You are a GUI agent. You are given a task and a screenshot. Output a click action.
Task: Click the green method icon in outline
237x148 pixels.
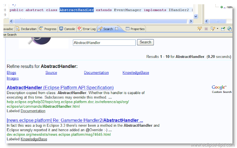pyautogui.click(x=222, y=7)
